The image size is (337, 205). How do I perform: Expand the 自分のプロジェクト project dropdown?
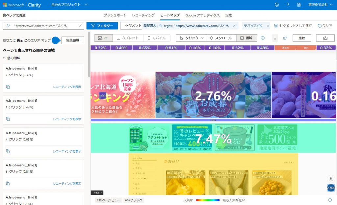click(x=69, y=5)
